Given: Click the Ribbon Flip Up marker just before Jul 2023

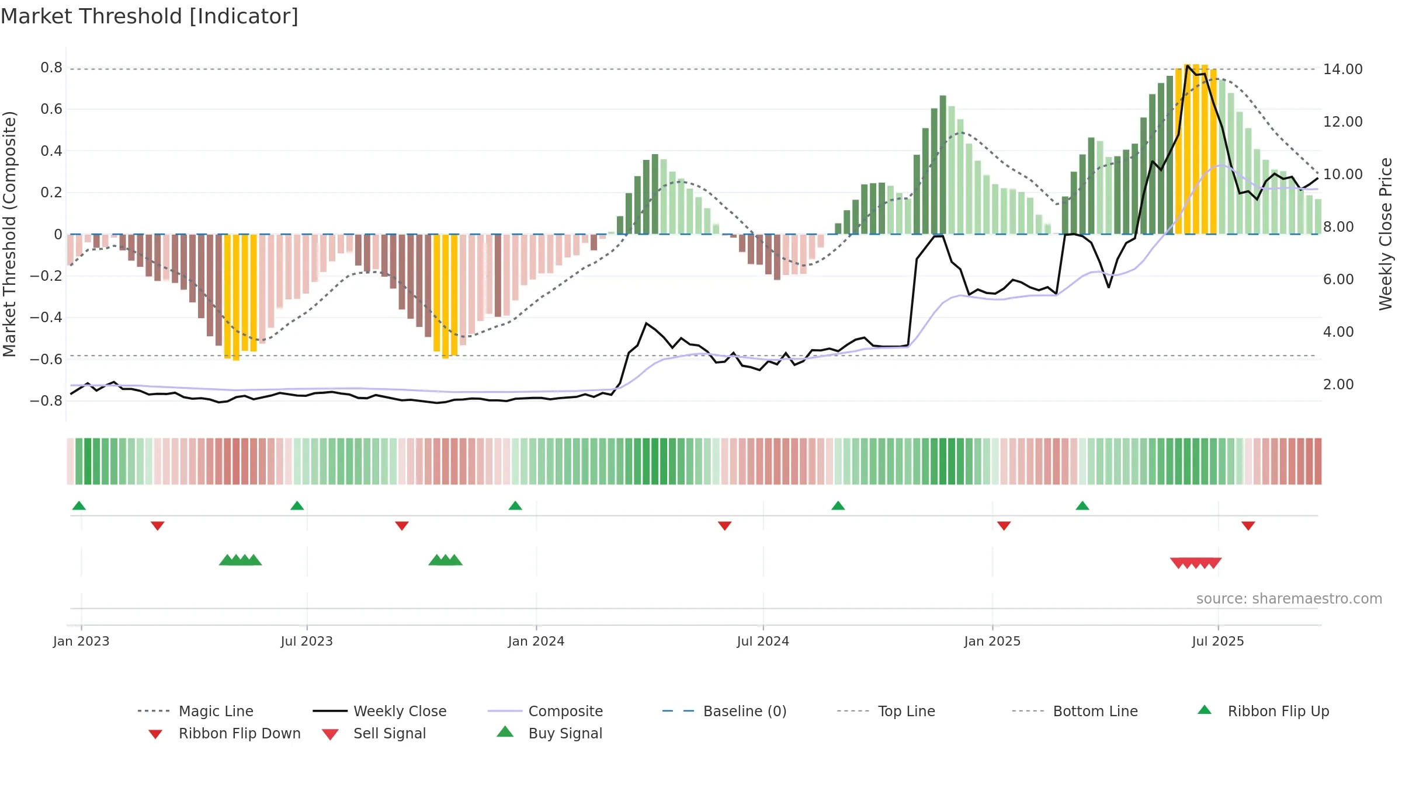Looking at the screenshot, I should (x=297, y=505).
